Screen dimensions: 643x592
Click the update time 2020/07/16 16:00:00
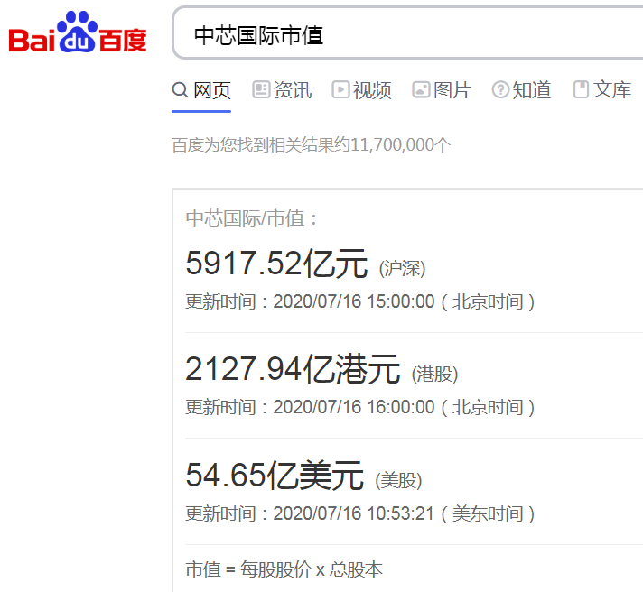[x=354, y=408]
